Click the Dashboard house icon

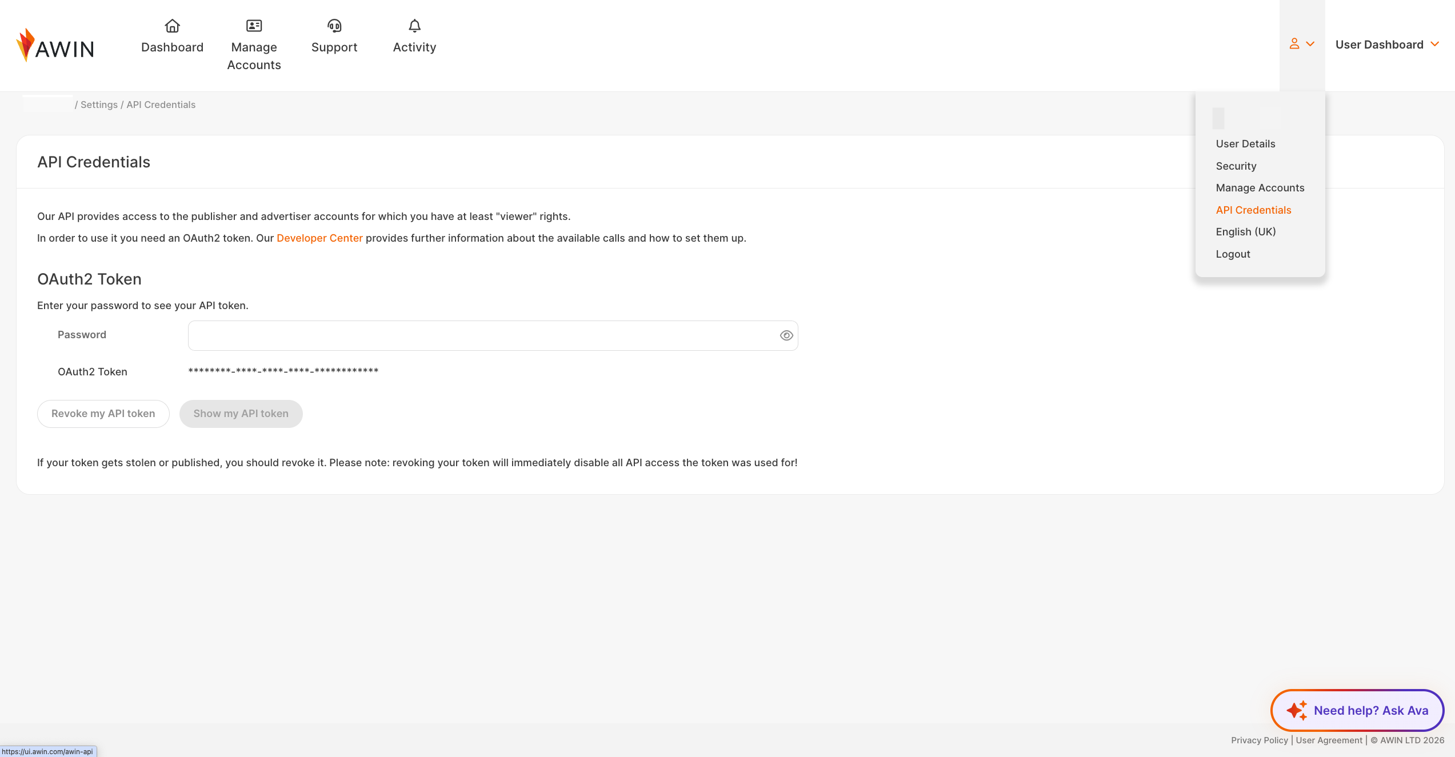[x=172, y=26]
